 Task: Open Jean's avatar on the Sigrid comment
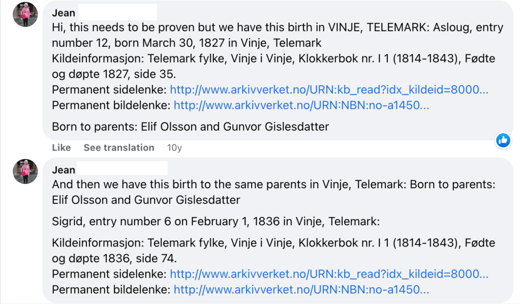coord(25,171)
